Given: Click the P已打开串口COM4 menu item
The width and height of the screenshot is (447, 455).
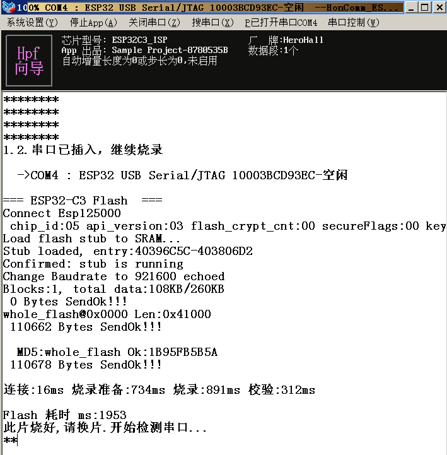Looking at the screenshot, I should tap(281, 22).
